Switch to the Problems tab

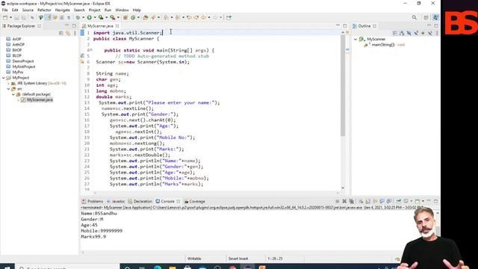[93, 201]
